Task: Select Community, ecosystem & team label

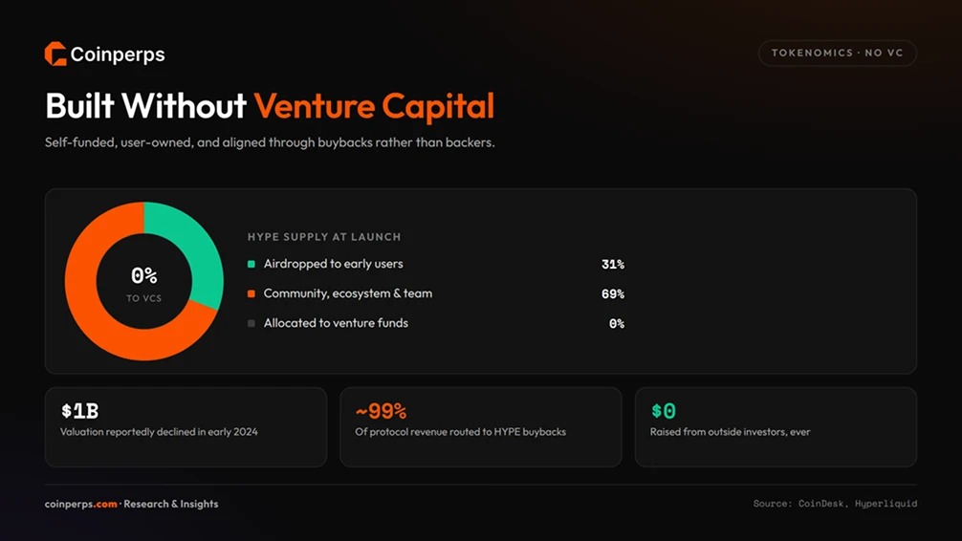Action: point(348,293)
